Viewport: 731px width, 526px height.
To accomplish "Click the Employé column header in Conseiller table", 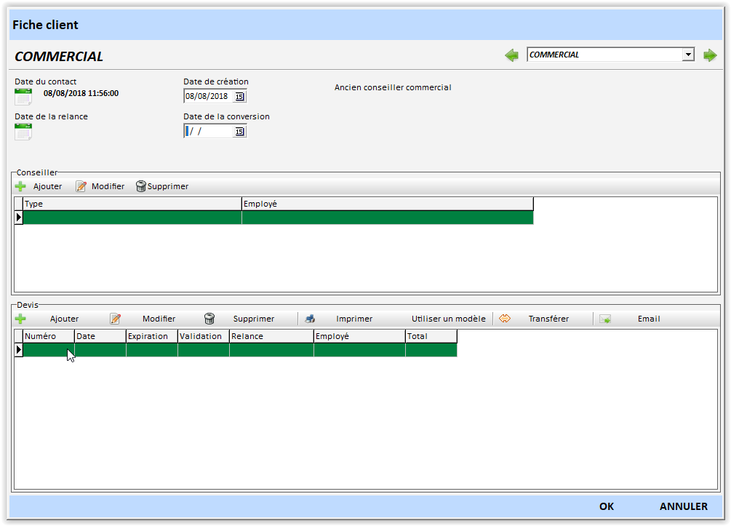I will (387, 204).
